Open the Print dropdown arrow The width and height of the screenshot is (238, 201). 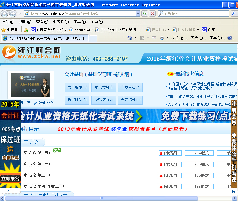coord(168,38)
